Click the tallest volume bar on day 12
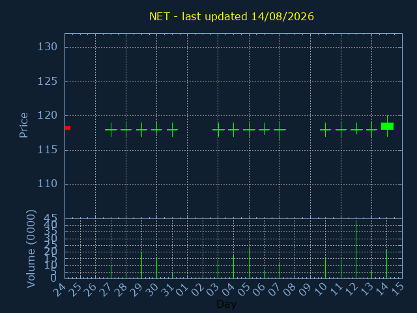The height and width of the screenshot is (313, 417). (356, 250)
